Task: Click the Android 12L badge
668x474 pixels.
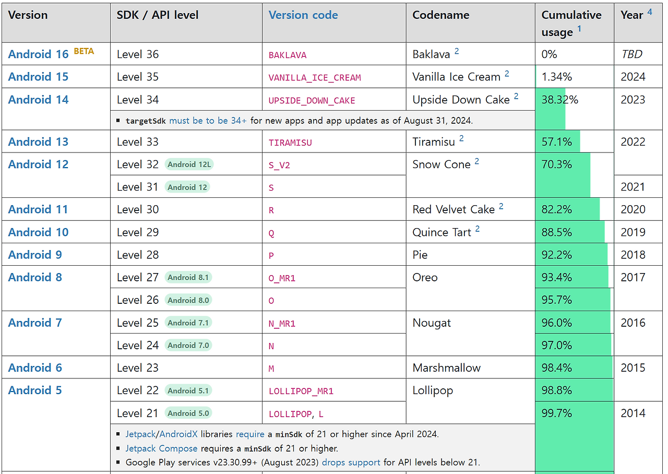Action: click(x=189, y=164)
